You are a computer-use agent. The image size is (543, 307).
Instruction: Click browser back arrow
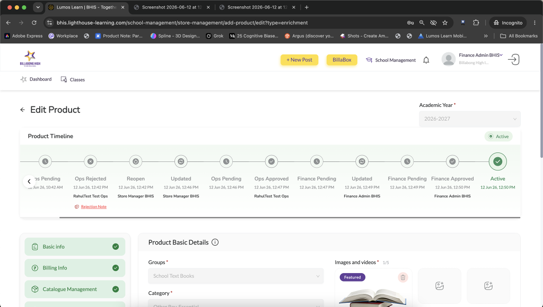pyautogui.click(x=8, y=23)
